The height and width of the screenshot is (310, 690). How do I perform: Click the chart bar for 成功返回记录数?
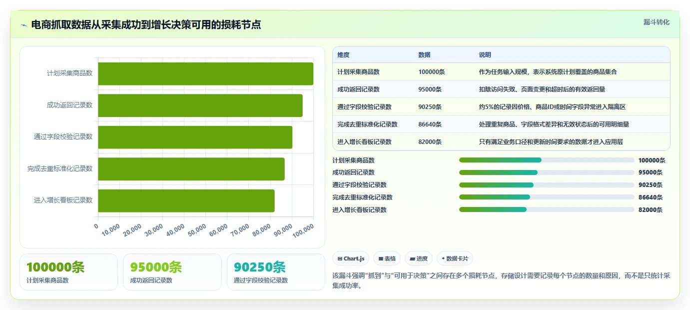(200, 105)
